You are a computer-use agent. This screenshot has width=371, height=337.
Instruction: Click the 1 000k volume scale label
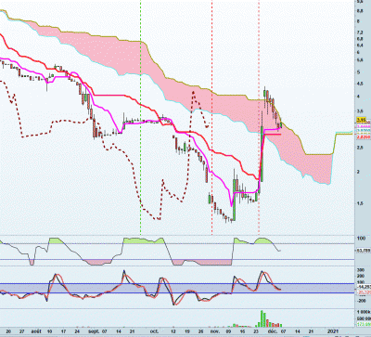[x=363, y=312]
